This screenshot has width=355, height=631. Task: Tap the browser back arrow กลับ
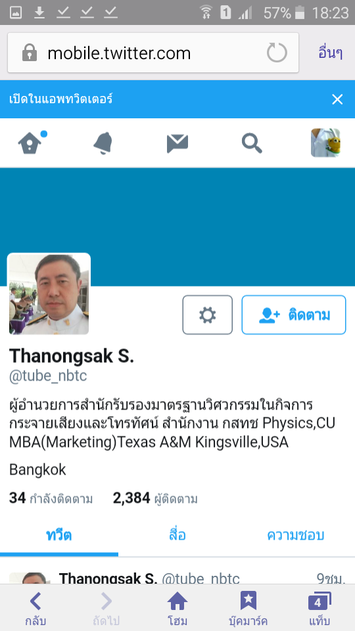point(35,609)
